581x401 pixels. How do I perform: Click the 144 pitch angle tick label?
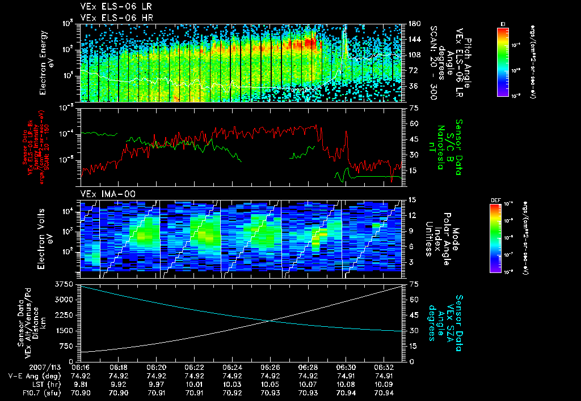(x=414, y=39)
